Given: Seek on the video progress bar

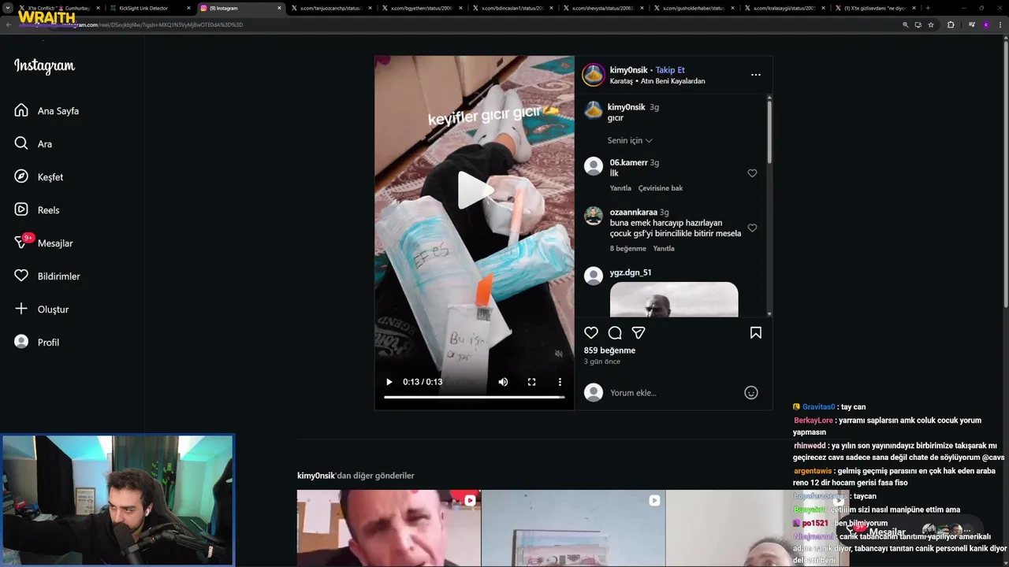Looking at the screenshot, I should pyautogui.click(x=475, y=397).
